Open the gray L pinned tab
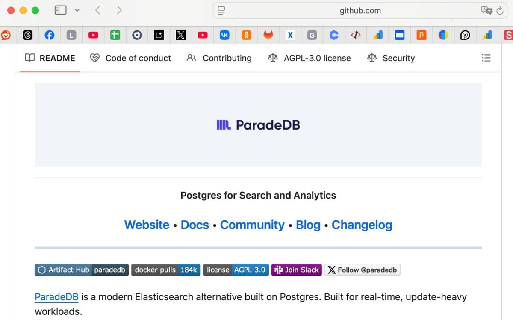Screen dimensions: 513x320 click(x=71, y=35)
